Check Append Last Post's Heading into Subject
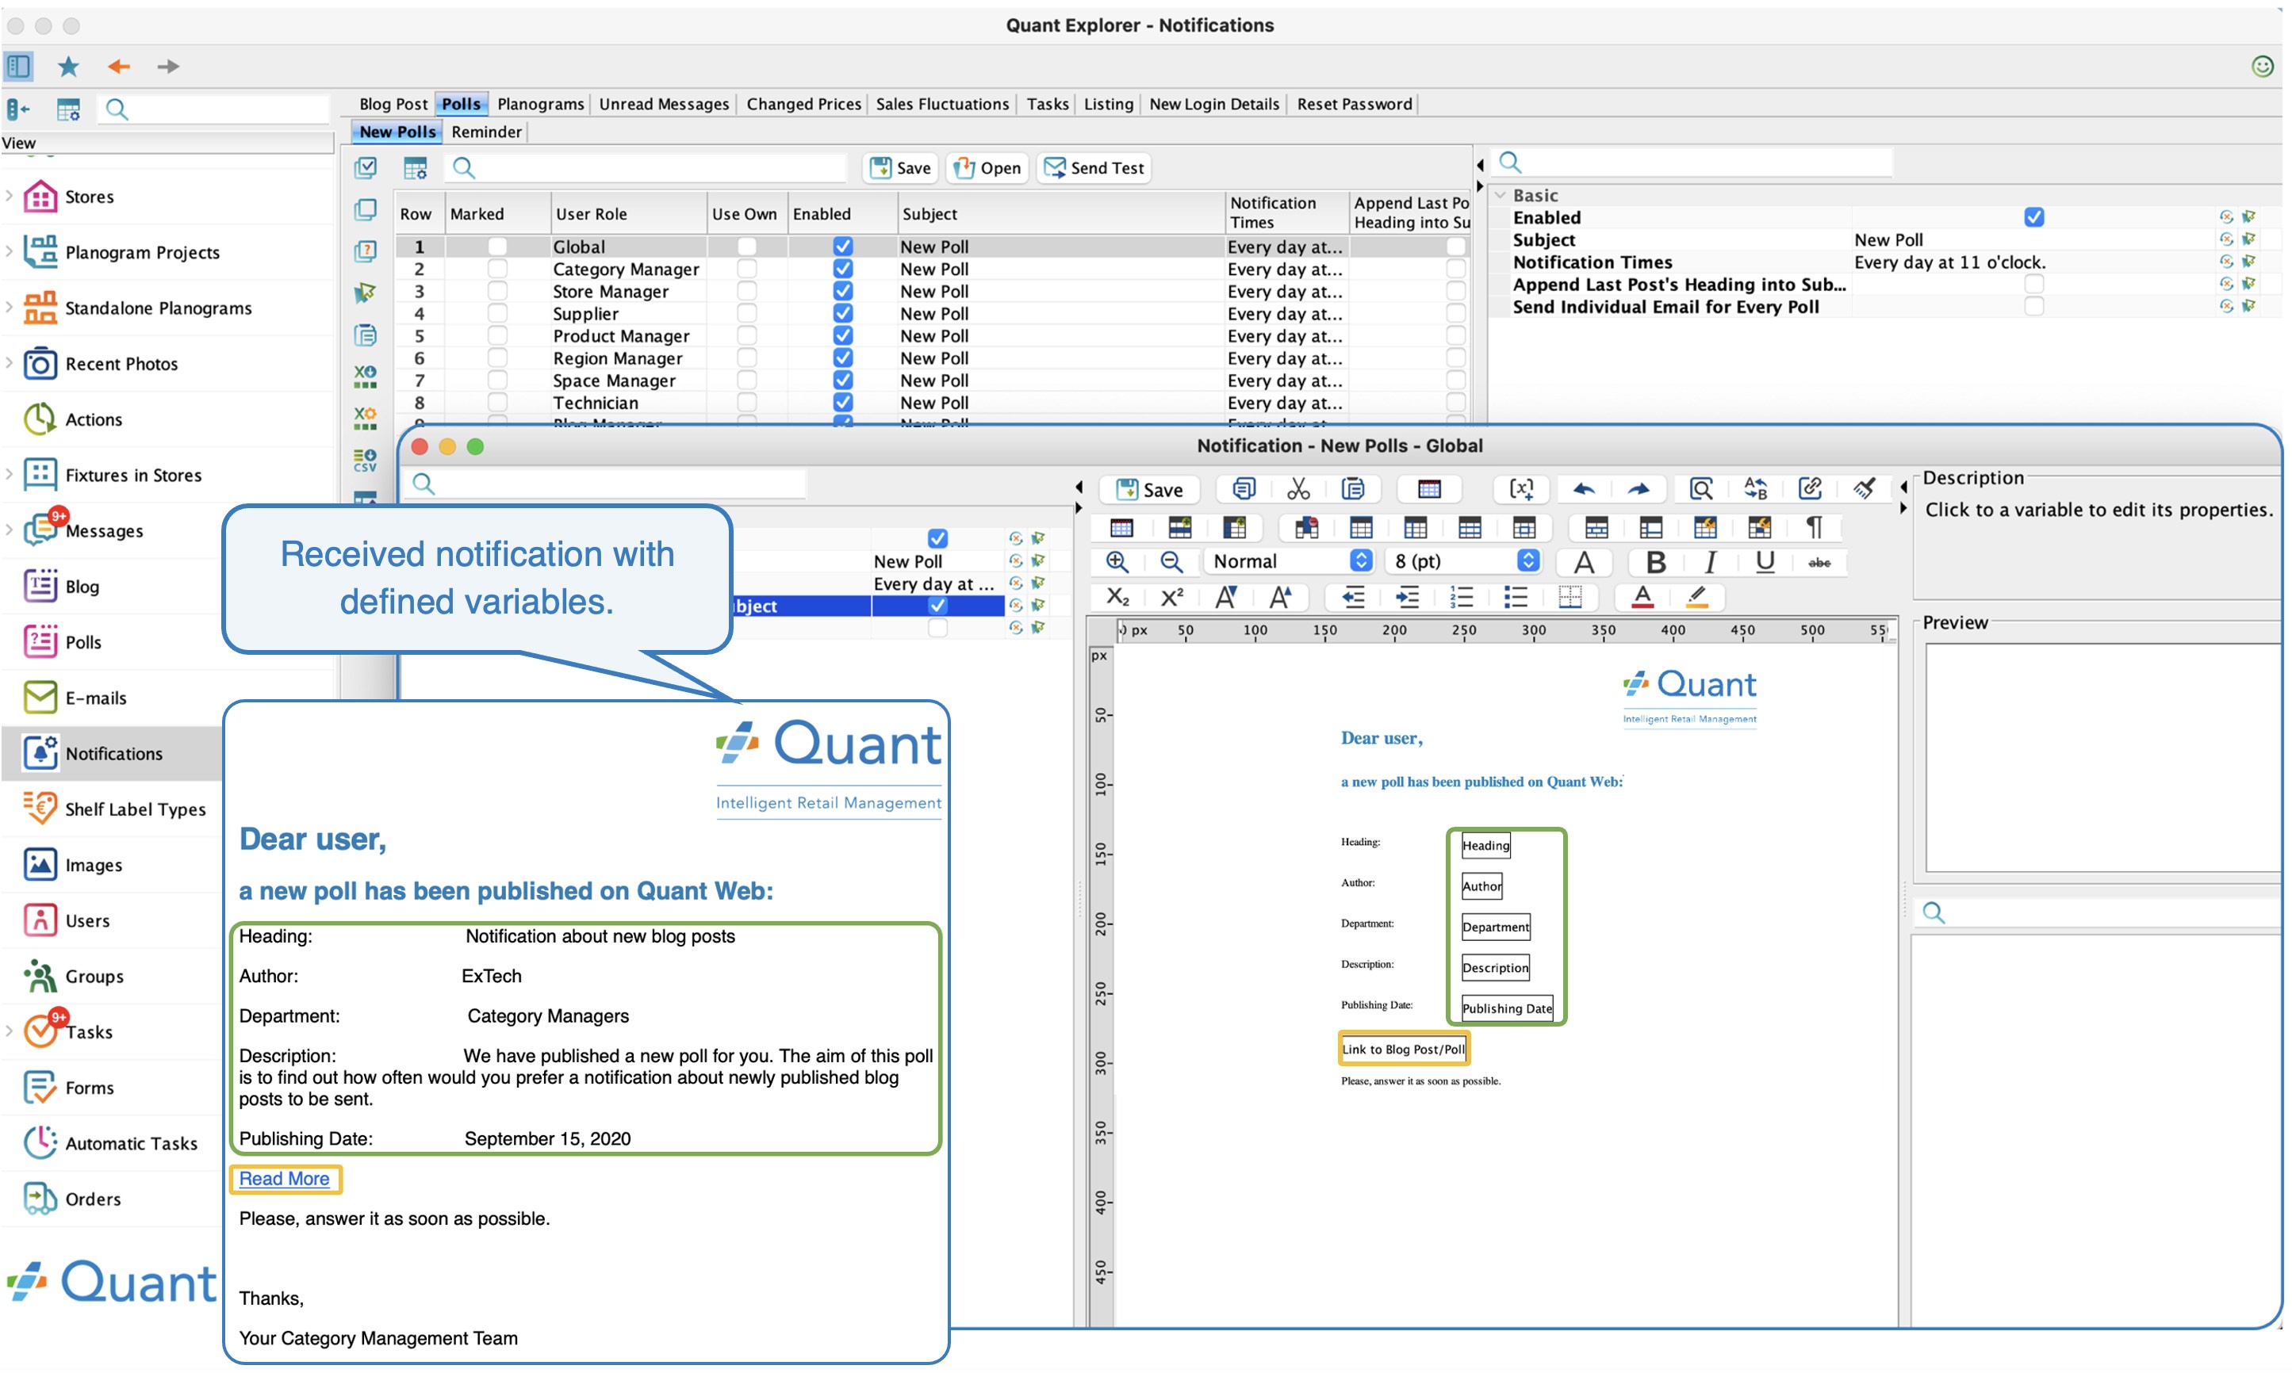Screen dimensions: 2292x1373 (2033, 284)
